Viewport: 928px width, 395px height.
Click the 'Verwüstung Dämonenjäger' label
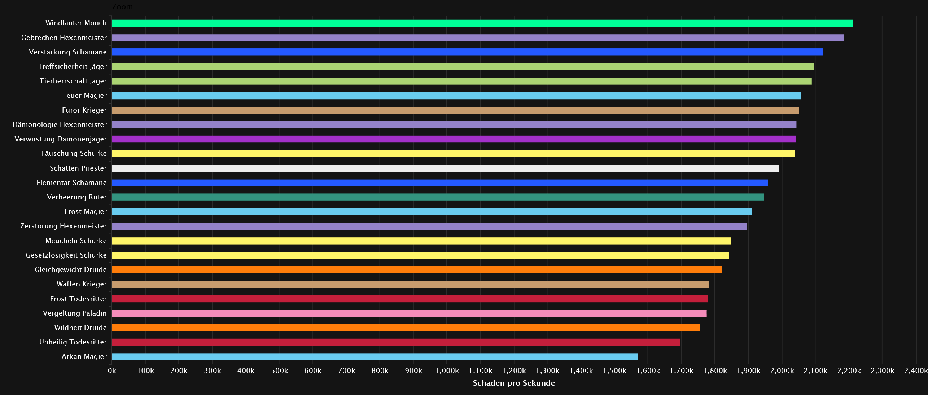[x=61, y=139]
